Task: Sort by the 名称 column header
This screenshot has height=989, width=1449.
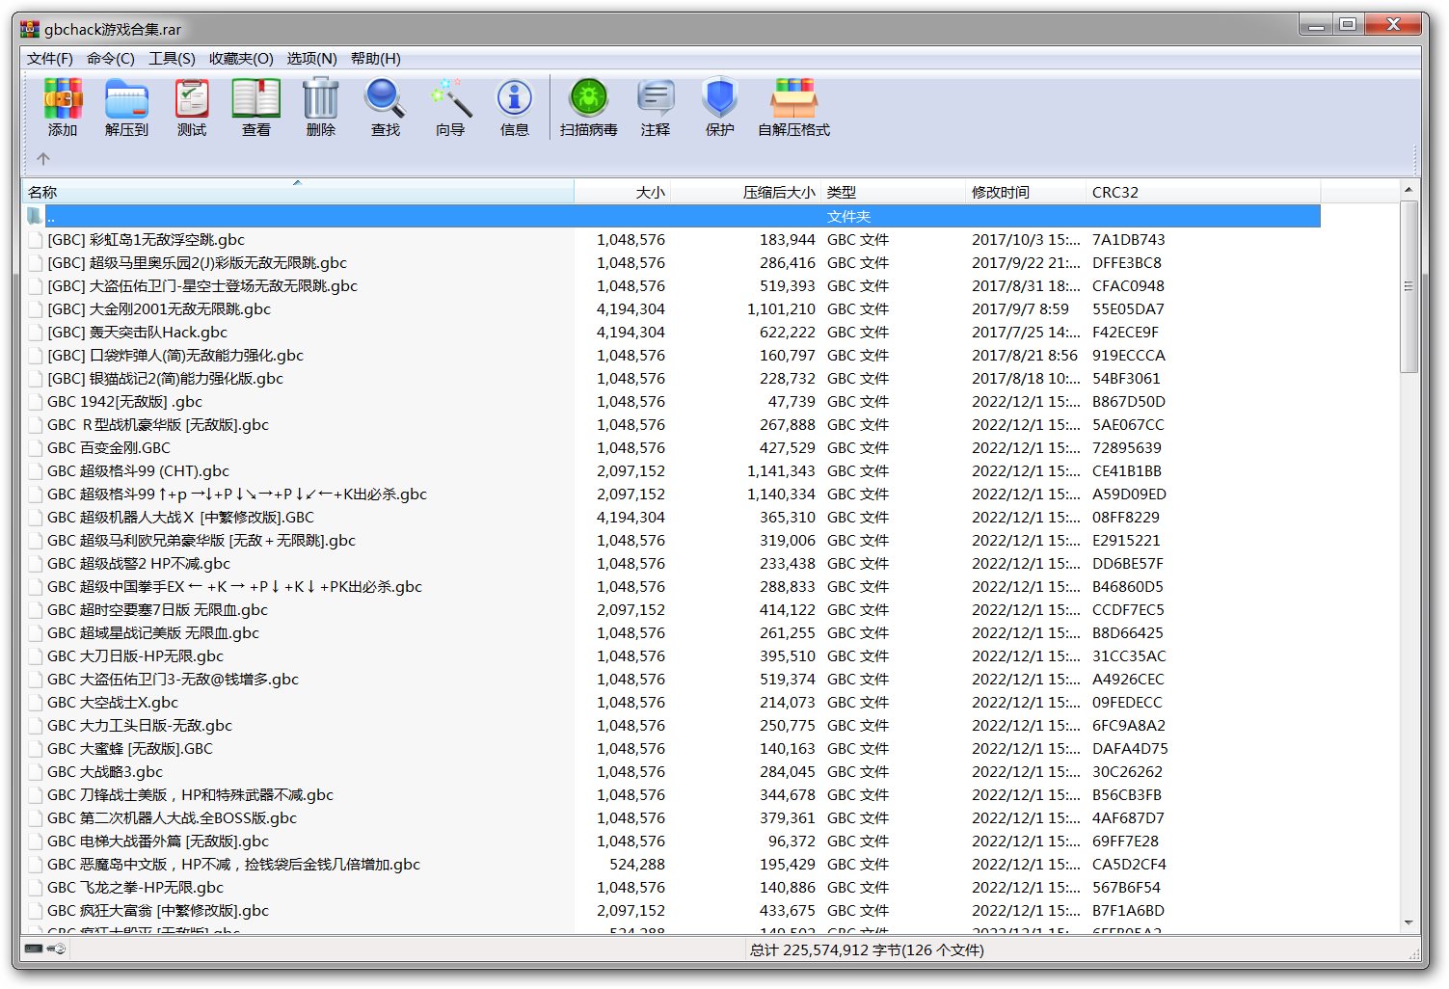Action: click(298, 192)
